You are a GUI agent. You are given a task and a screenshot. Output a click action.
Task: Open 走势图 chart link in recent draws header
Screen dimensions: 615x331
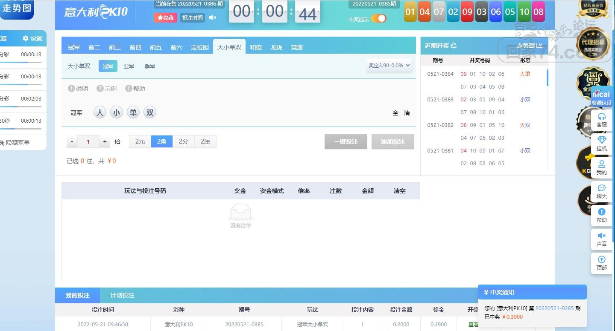pos(530,46)
